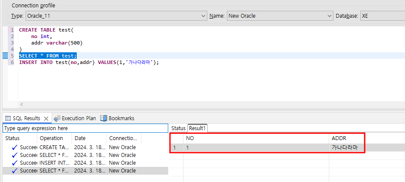Click the checkmark icon of INSERT INT... row

pyautogui.click(x=15, y=163)
